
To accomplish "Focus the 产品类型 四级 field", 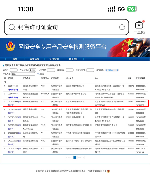I will tap(23, 74).
